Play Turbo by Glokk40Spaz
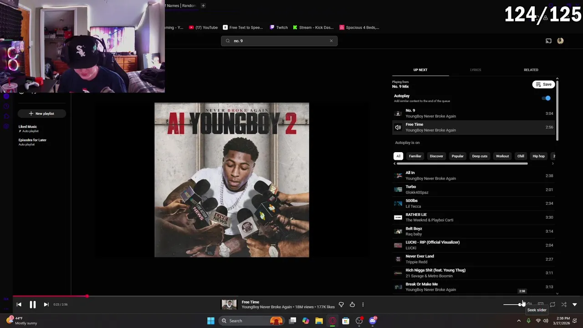This screenshot has height=328, width=583. pos(474,190)
